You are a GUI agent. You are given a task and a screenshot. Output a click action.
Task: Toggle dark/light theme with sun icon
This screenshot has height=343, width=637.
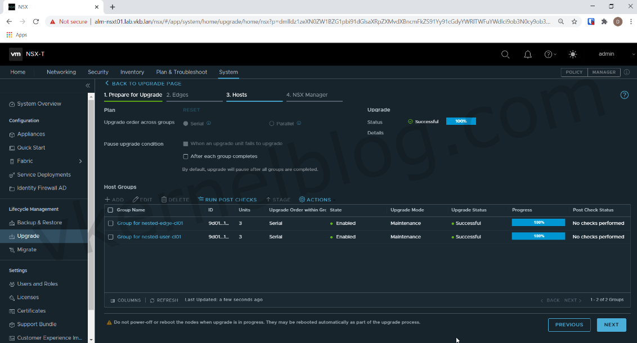[x=572, y=54]
